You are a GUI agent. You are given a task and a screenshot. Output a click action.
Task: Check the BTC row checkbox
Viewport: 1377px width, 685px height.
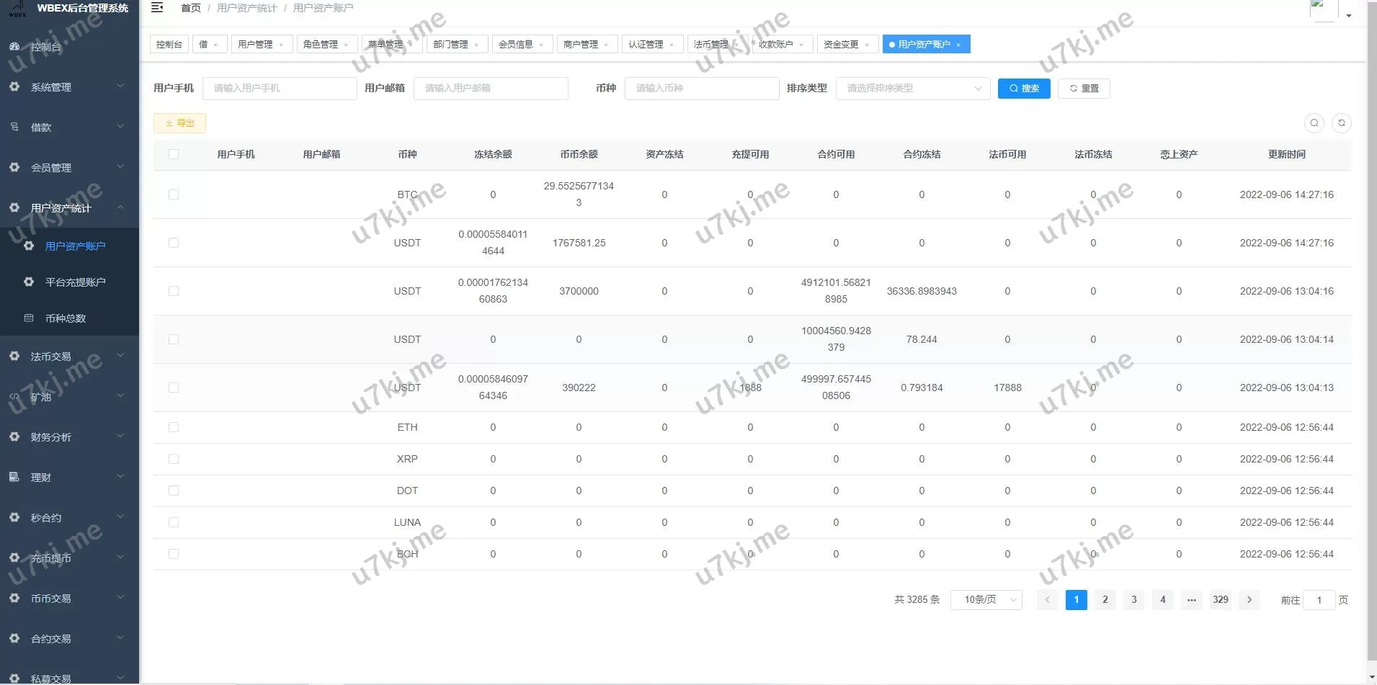(x=174, y=194)
